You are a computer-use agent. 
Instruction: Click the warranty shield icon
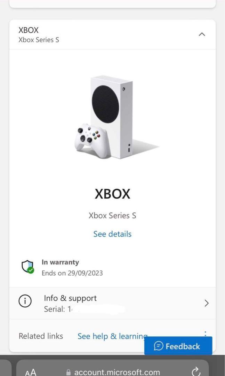pos(27,267)
